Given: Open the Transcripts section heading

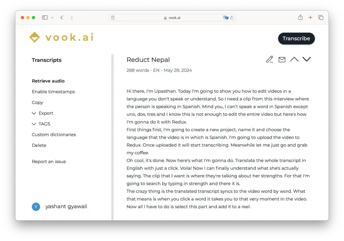Looking at the screenshot, I should pos(47,60).
